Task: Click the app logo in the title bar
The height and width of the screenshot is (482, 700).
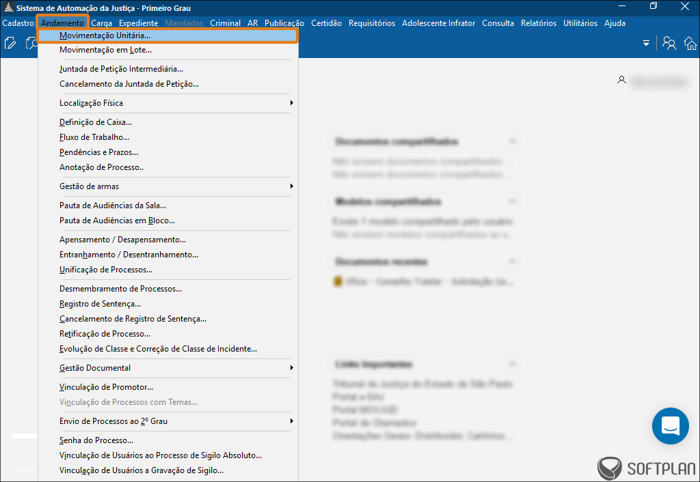Action: [8, 8]
